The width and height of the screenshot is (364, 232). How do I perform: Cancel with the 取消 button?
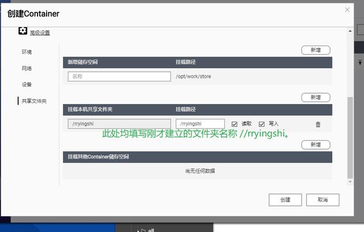coord(322,200)
